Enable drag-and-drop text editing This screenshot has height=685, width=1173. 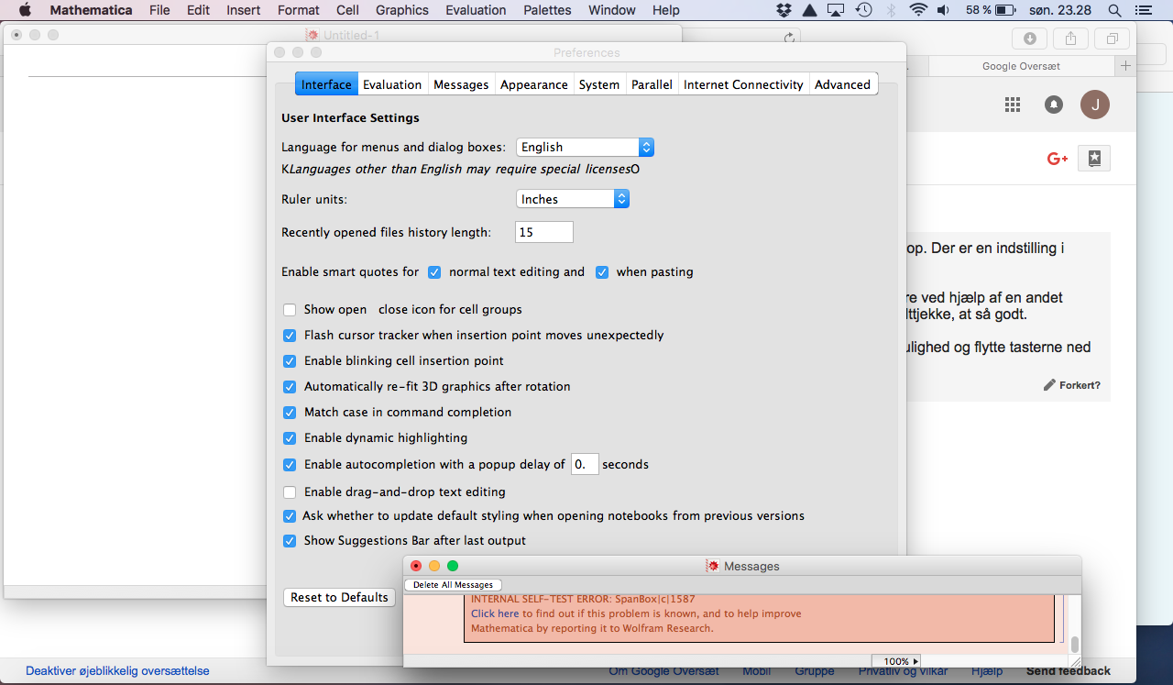click(x=290, y=492)
